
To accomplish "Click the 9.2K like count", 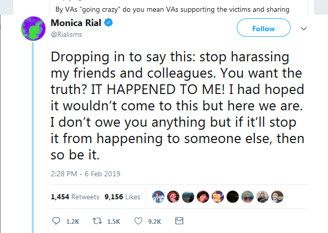I will [155, 222].
